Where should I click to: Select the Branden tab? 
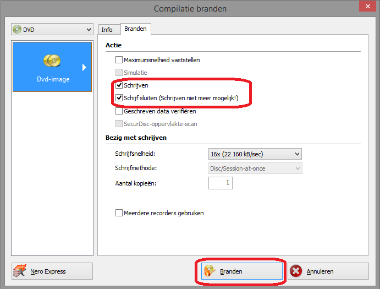(x=135, y=29)
